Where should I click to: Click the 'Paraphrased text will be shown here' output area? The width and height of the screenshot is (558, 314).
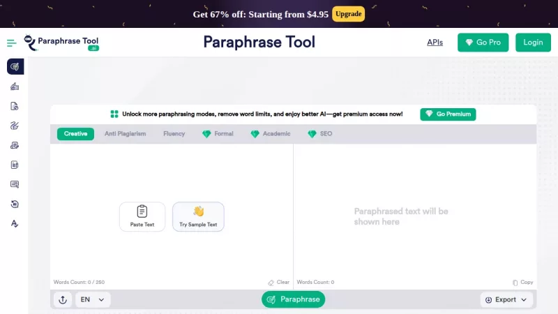400,216
